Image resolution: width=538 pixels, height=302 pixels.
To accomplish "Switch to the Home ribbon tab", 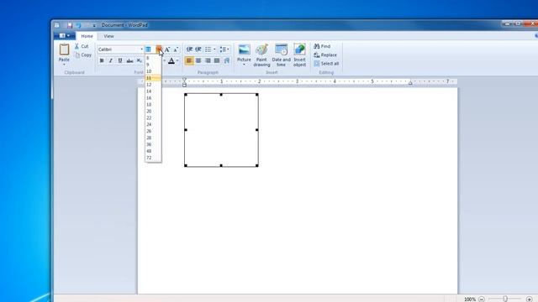I will 87,36.
